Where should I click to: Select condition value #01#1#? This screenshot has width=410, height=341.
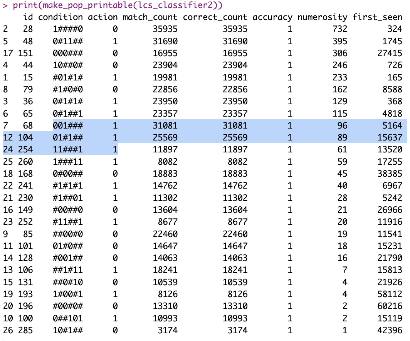[68, 77]
